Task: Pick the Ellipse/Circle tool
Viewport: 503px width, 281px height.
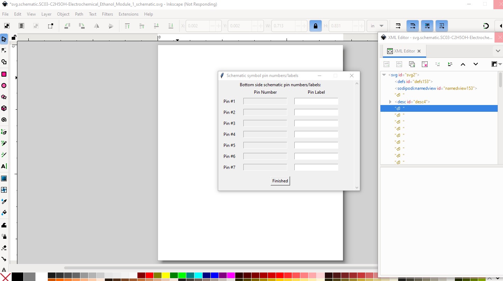Action: [4, 86]
